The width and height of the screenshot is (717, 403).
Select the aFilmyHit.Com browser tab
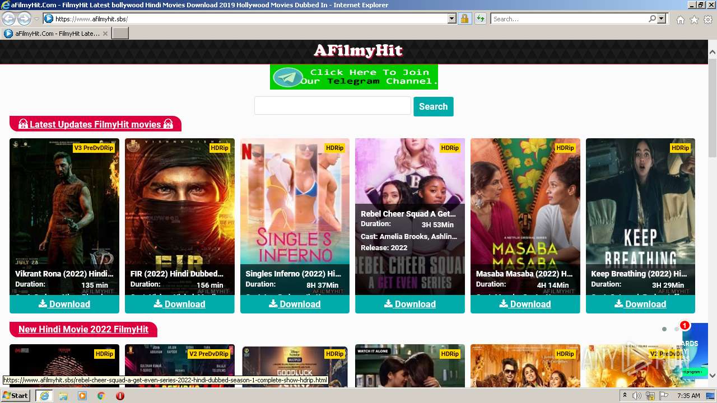tap(55, 34)
